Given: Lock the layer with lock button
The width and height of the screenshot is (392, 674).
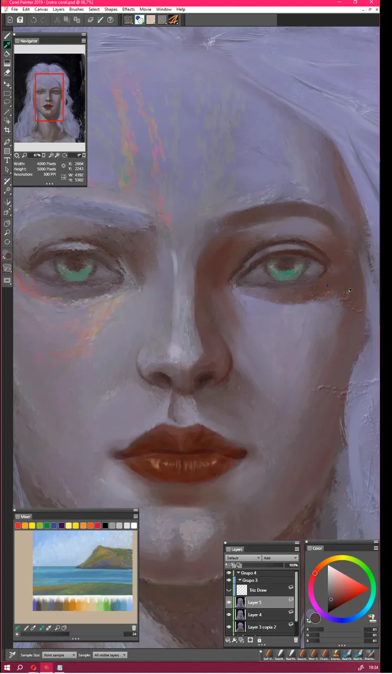Looking at the screenshot, I should (259, 640).
